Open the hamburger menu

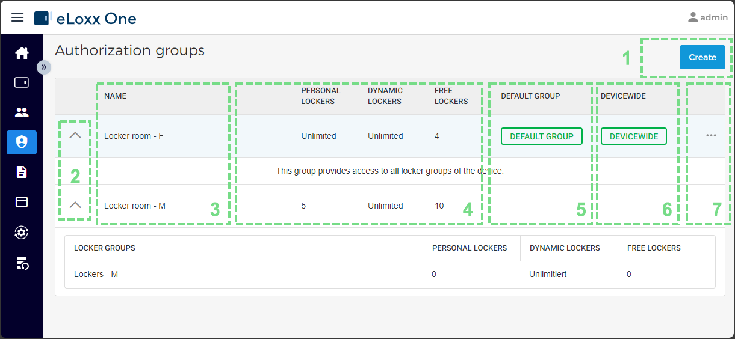point(17,17)
